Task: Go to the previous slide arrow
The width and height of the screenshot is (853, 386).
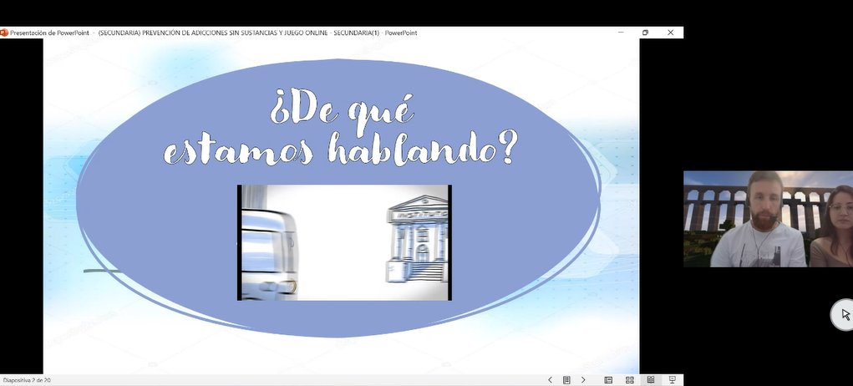Action: point(550,380)
